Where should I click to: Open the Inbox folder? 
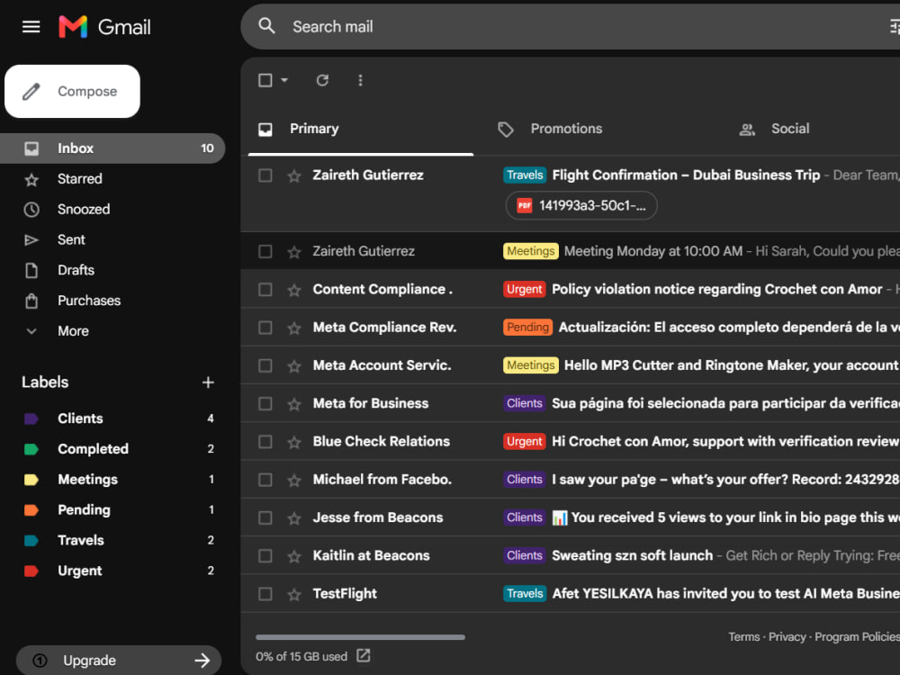(x=112, y=148)
